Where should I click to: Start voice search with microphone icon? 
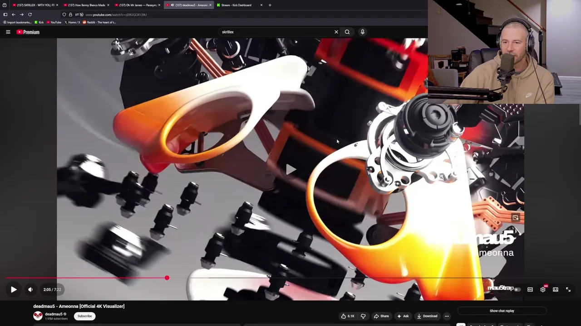pos(362,32)
